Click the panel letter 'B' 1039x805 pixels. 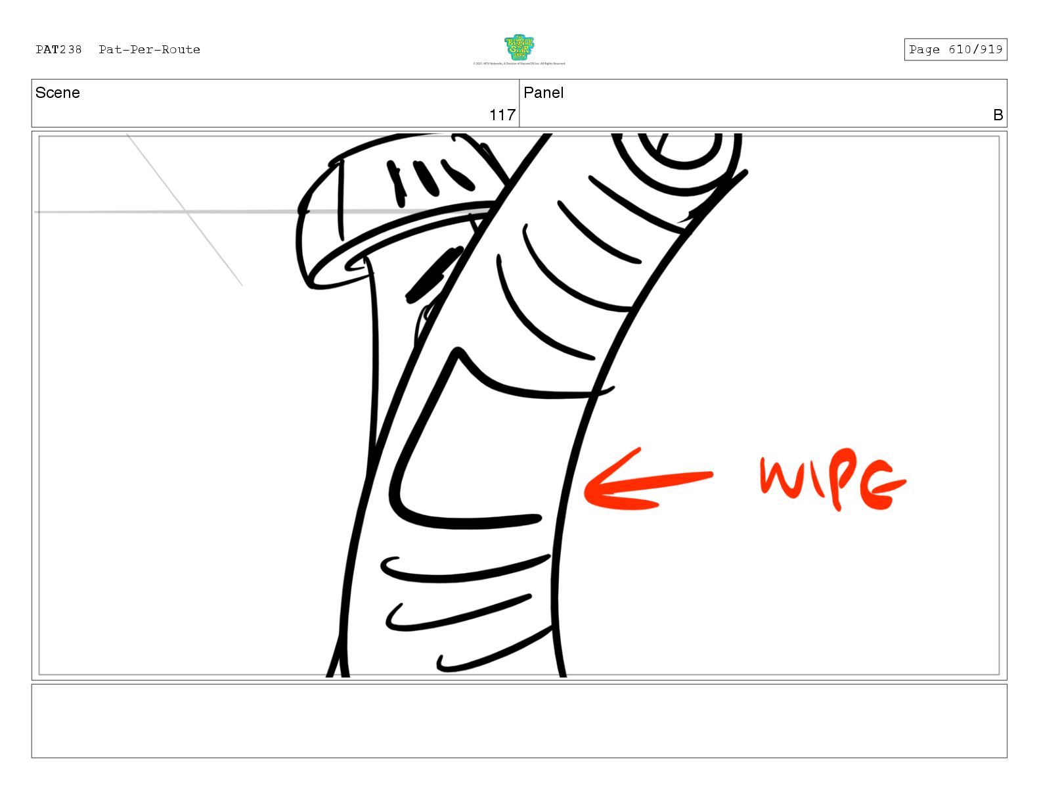[x=998, y=115]
